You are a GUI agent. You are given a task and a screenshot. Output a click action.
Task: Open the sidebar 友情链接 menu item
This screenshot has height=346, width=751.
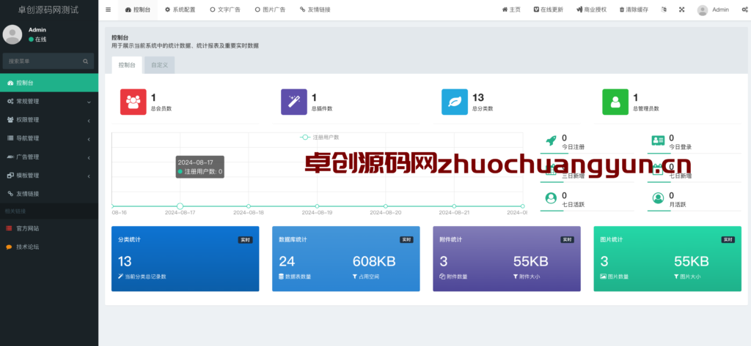point(49,194)
